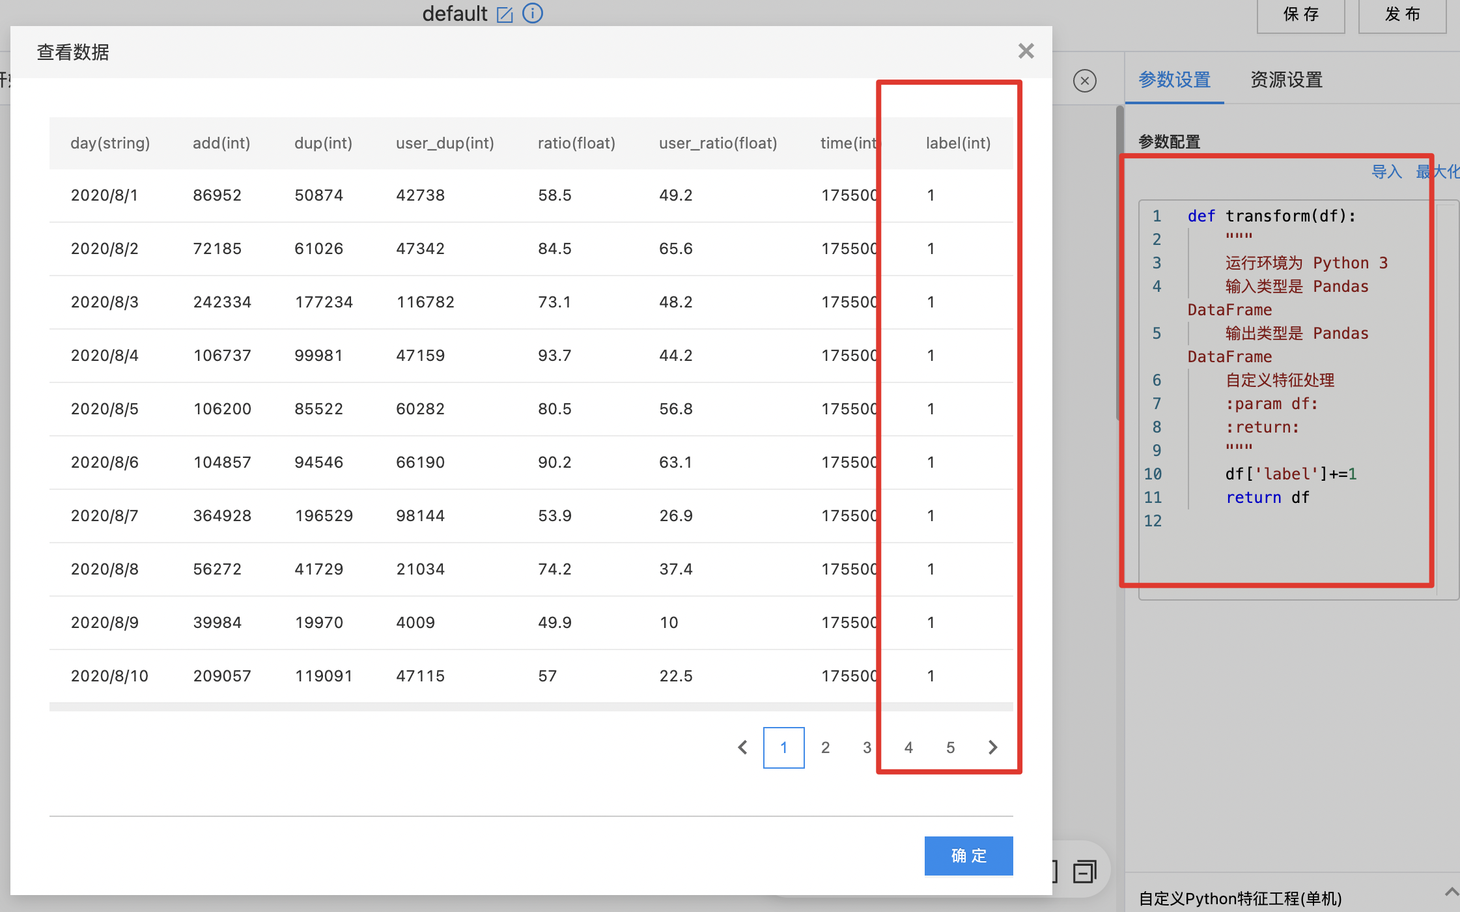Click the 发布 button
This screenshot has width=1460, height=912.
coord(1402,14)
